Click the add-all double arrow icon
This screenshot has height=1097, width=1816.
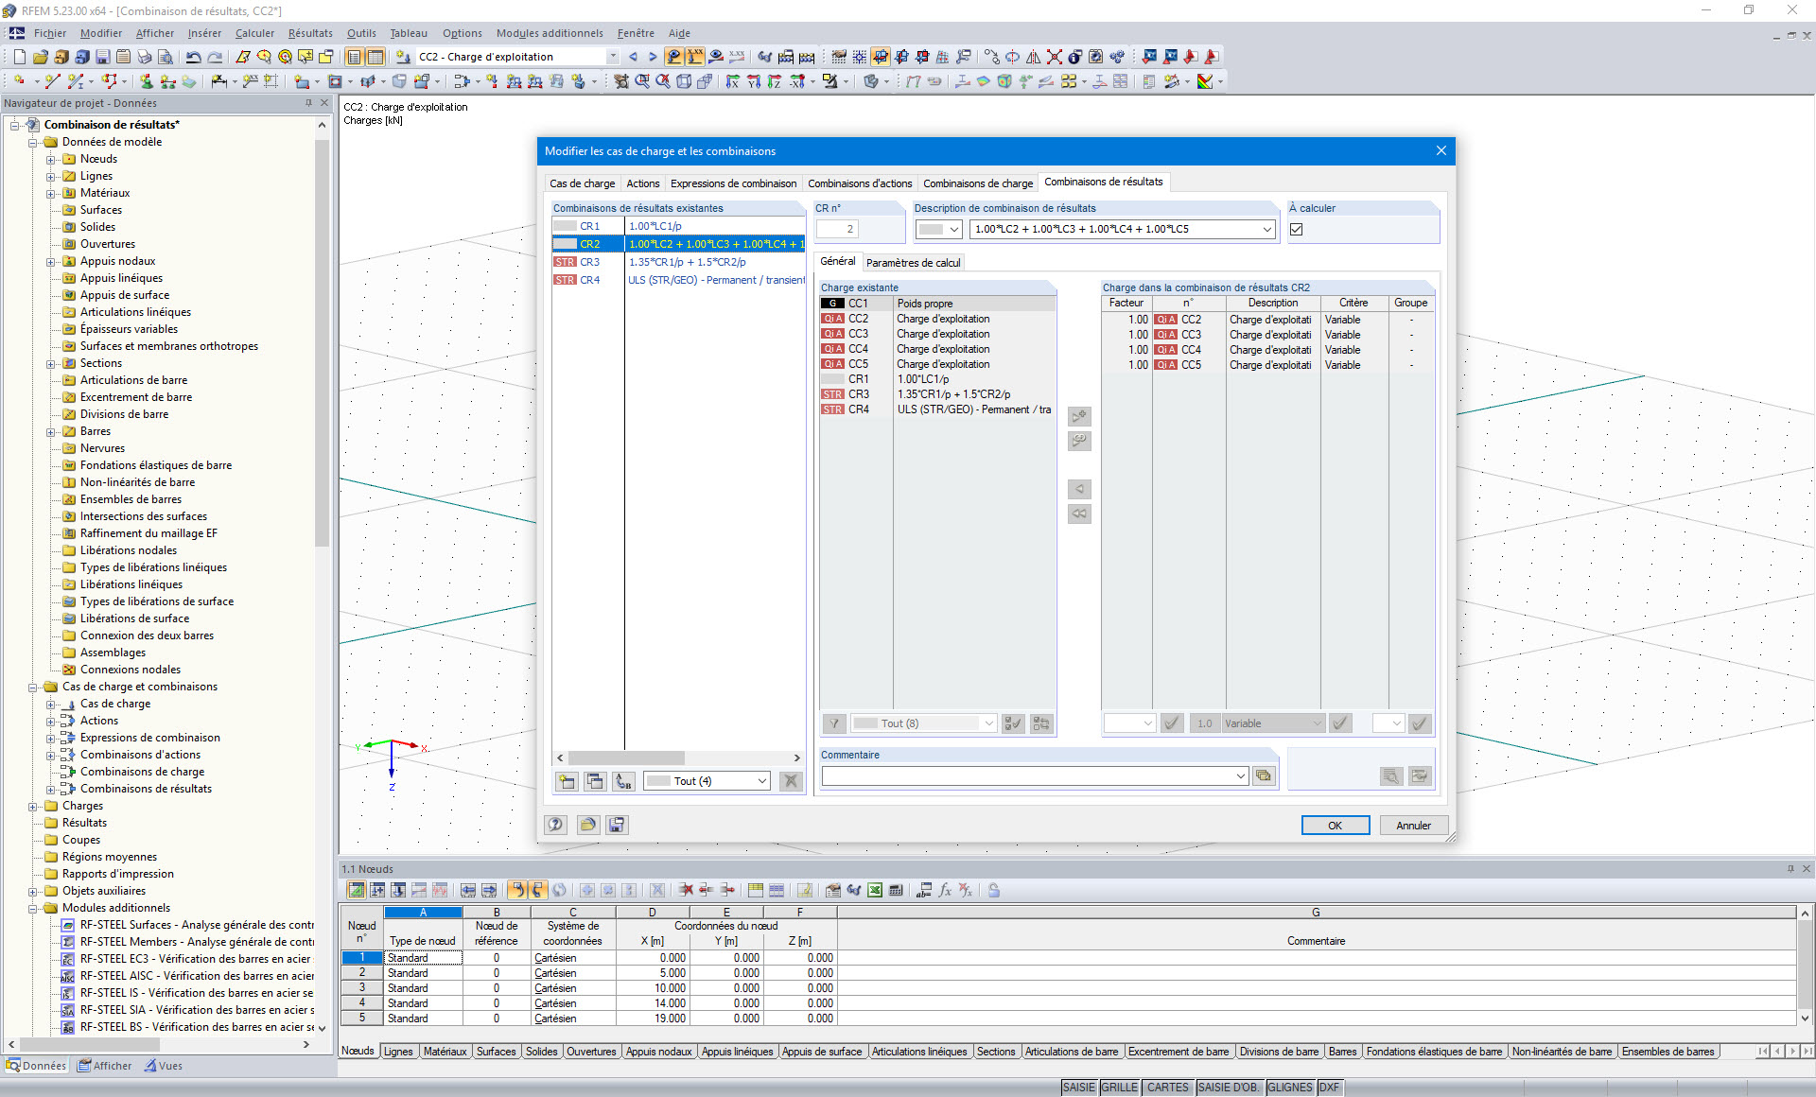tap(1079, 514)
